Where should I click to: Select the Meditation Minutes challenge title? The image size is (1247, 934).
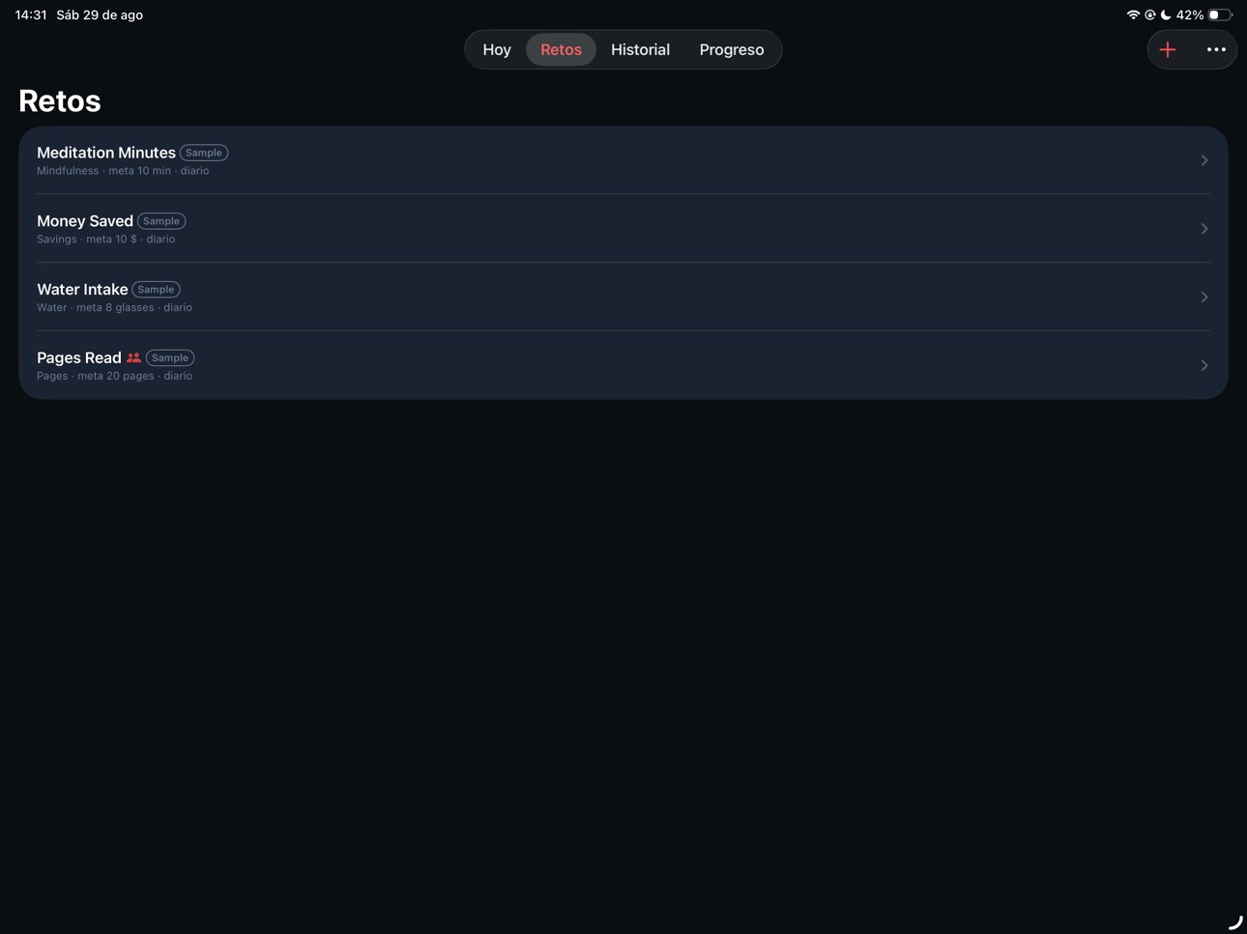point(106,153)
